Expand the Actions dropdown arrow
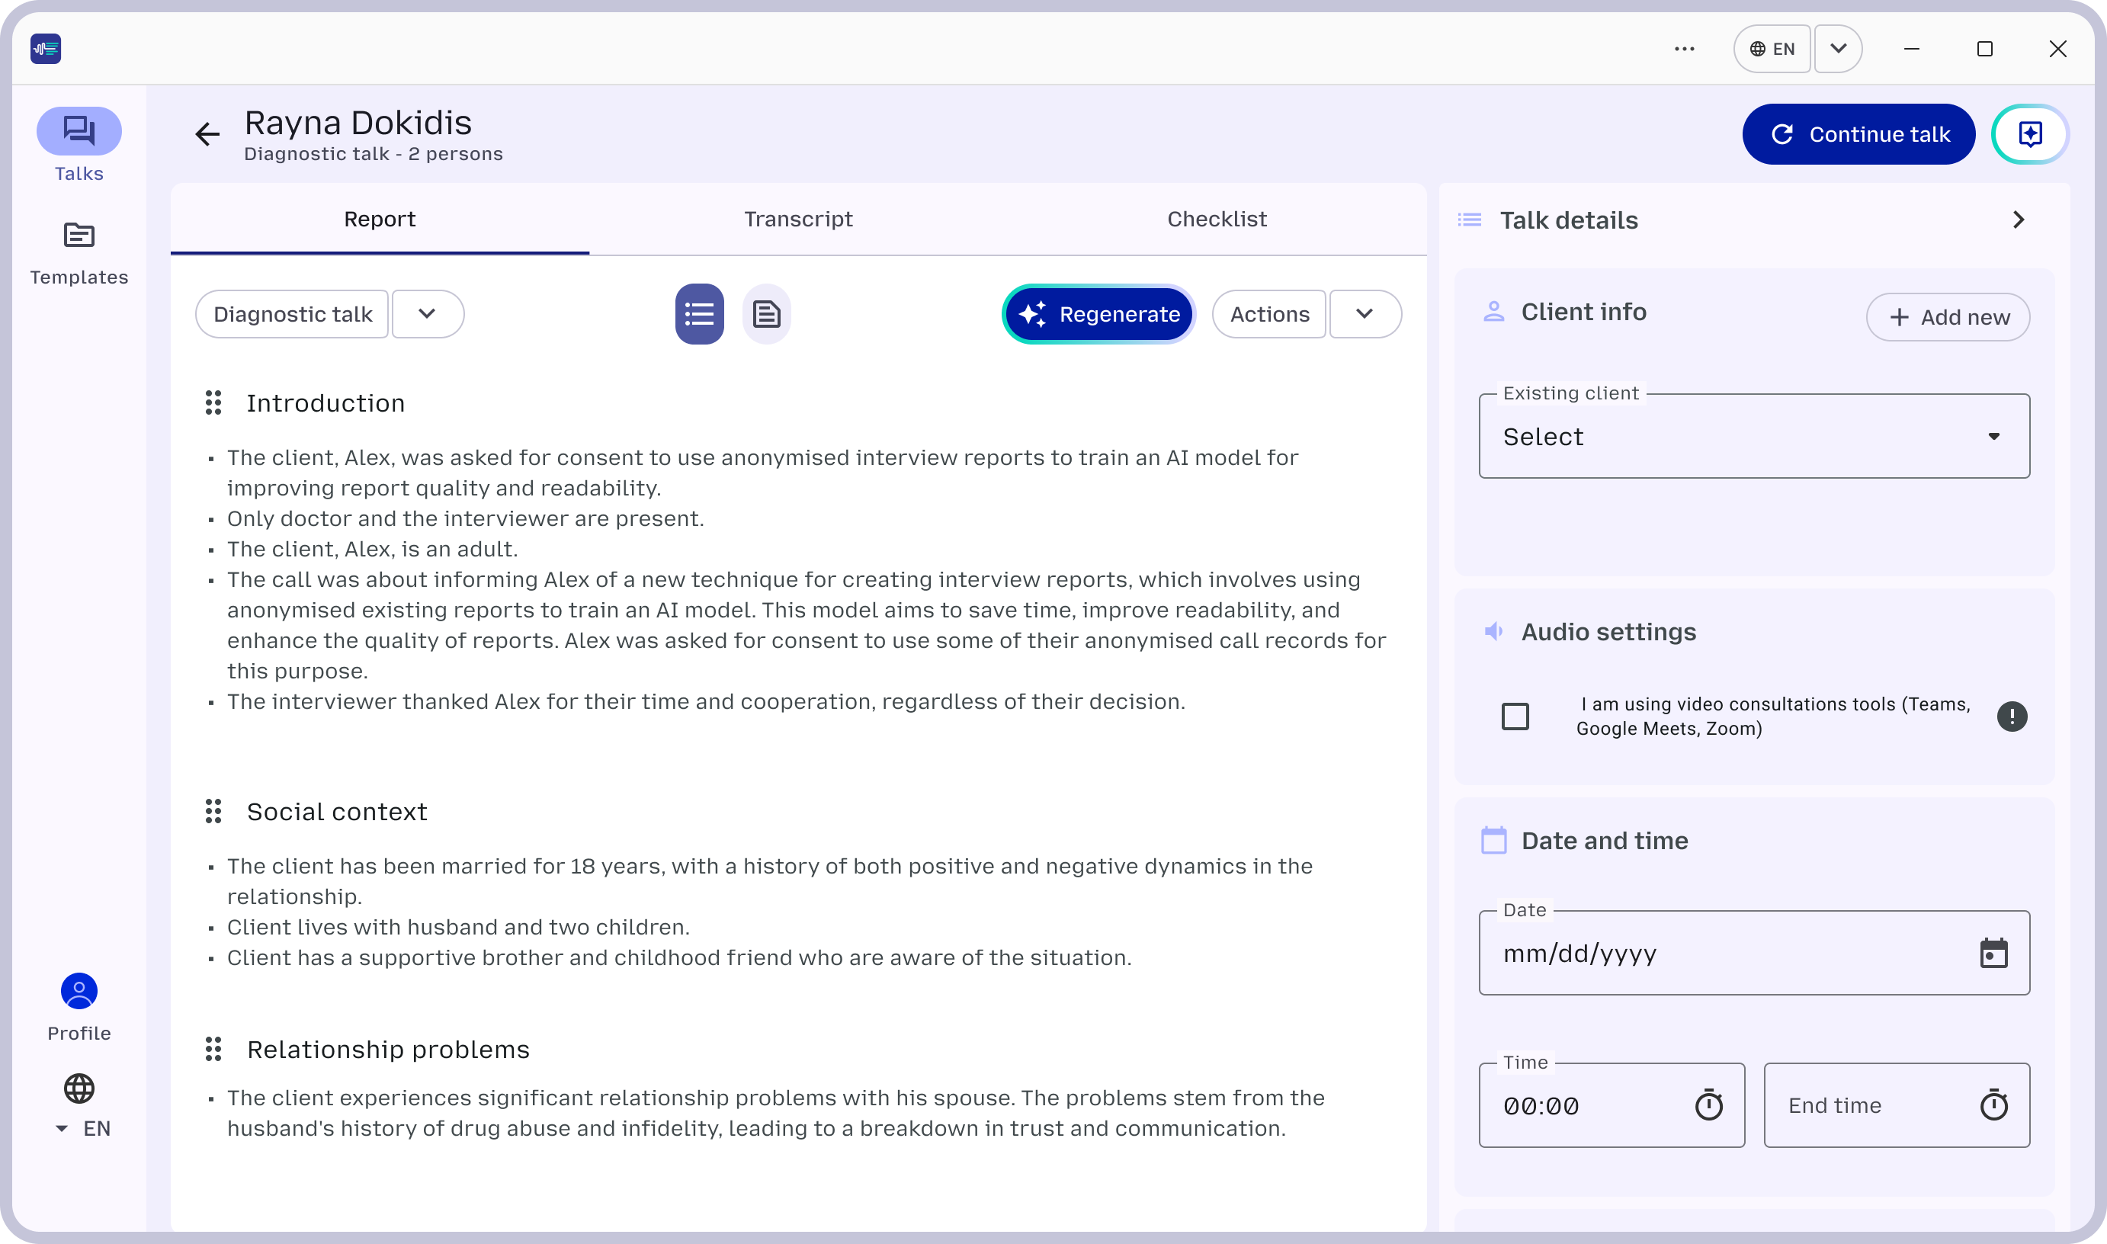2107x1244 pixels. pyautogui.click(x=1365, y=314)
